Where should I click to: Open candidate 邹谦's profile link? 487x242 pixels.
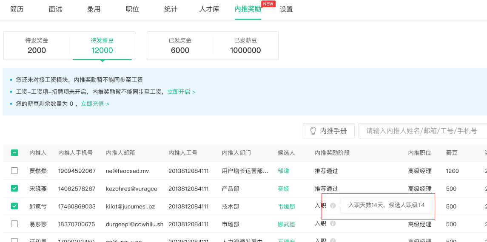coord(283,171)
